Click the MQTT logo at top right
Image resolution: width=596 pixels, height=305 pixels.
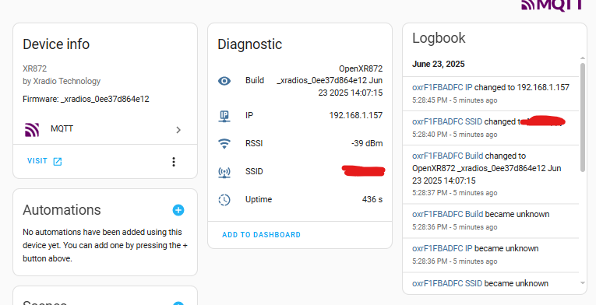click(552, 5)
